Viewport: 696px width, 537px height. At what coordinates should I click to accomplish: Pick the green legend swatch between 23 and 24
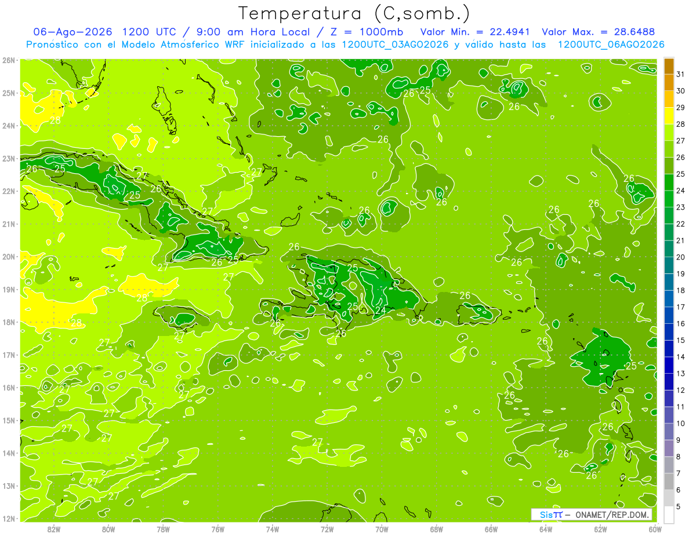[669, 199]
